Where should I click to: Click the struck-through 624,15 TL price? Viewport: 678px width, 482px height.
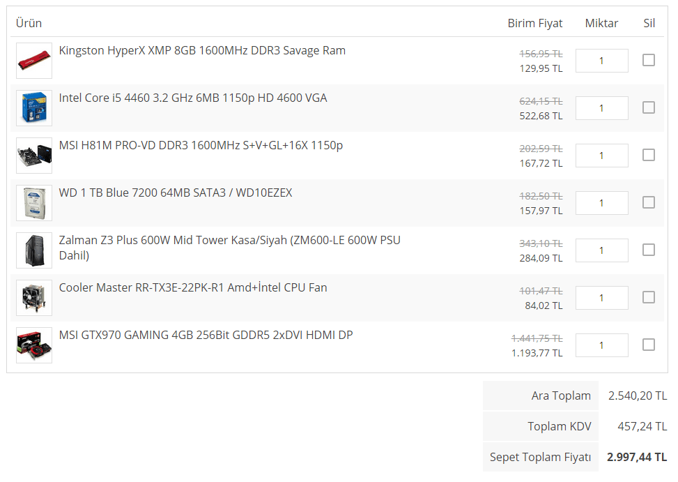click(x=541, y=101)
